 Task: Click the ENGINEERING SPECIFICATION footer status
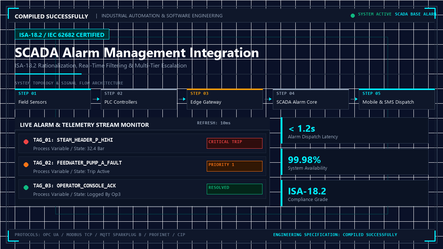click(x=335, y=235)
